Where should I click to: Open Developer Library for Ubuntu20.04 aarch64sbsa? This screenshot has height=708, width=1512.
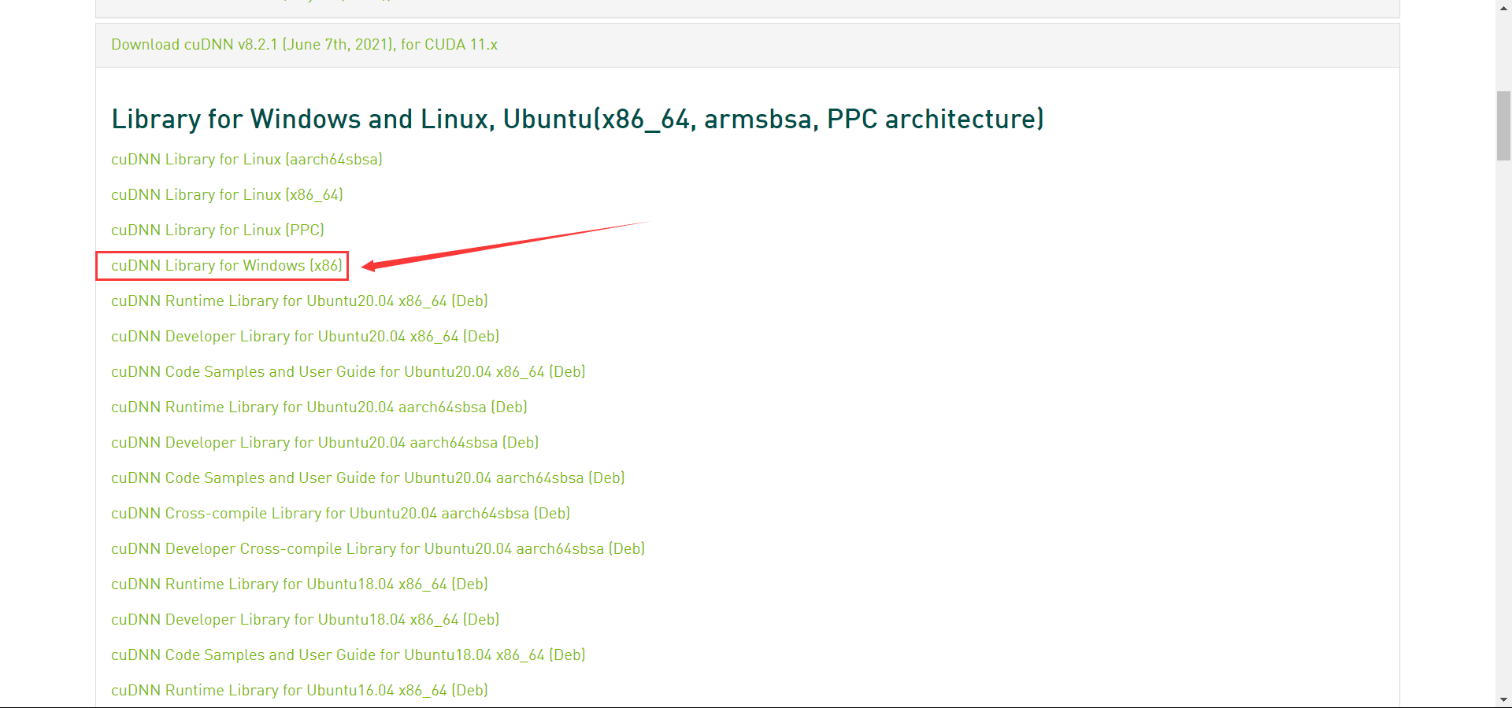(324, 443)
